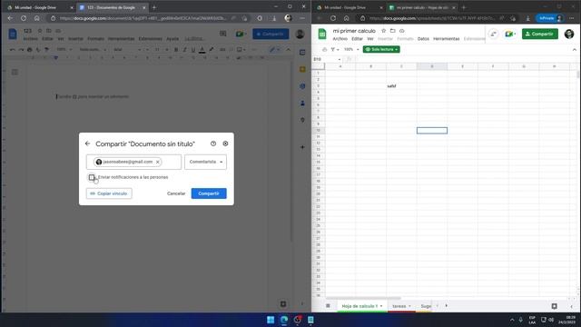The height and width of the screenshot is (327, 581).
Task: Open Ver menu in Sheets
Action: click(370, 39)
